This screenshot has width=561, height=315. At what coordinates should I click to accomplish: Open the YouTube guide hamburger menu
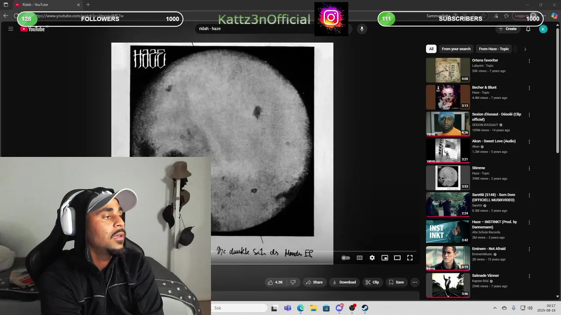pyautogui.click(x=11, y=29)
